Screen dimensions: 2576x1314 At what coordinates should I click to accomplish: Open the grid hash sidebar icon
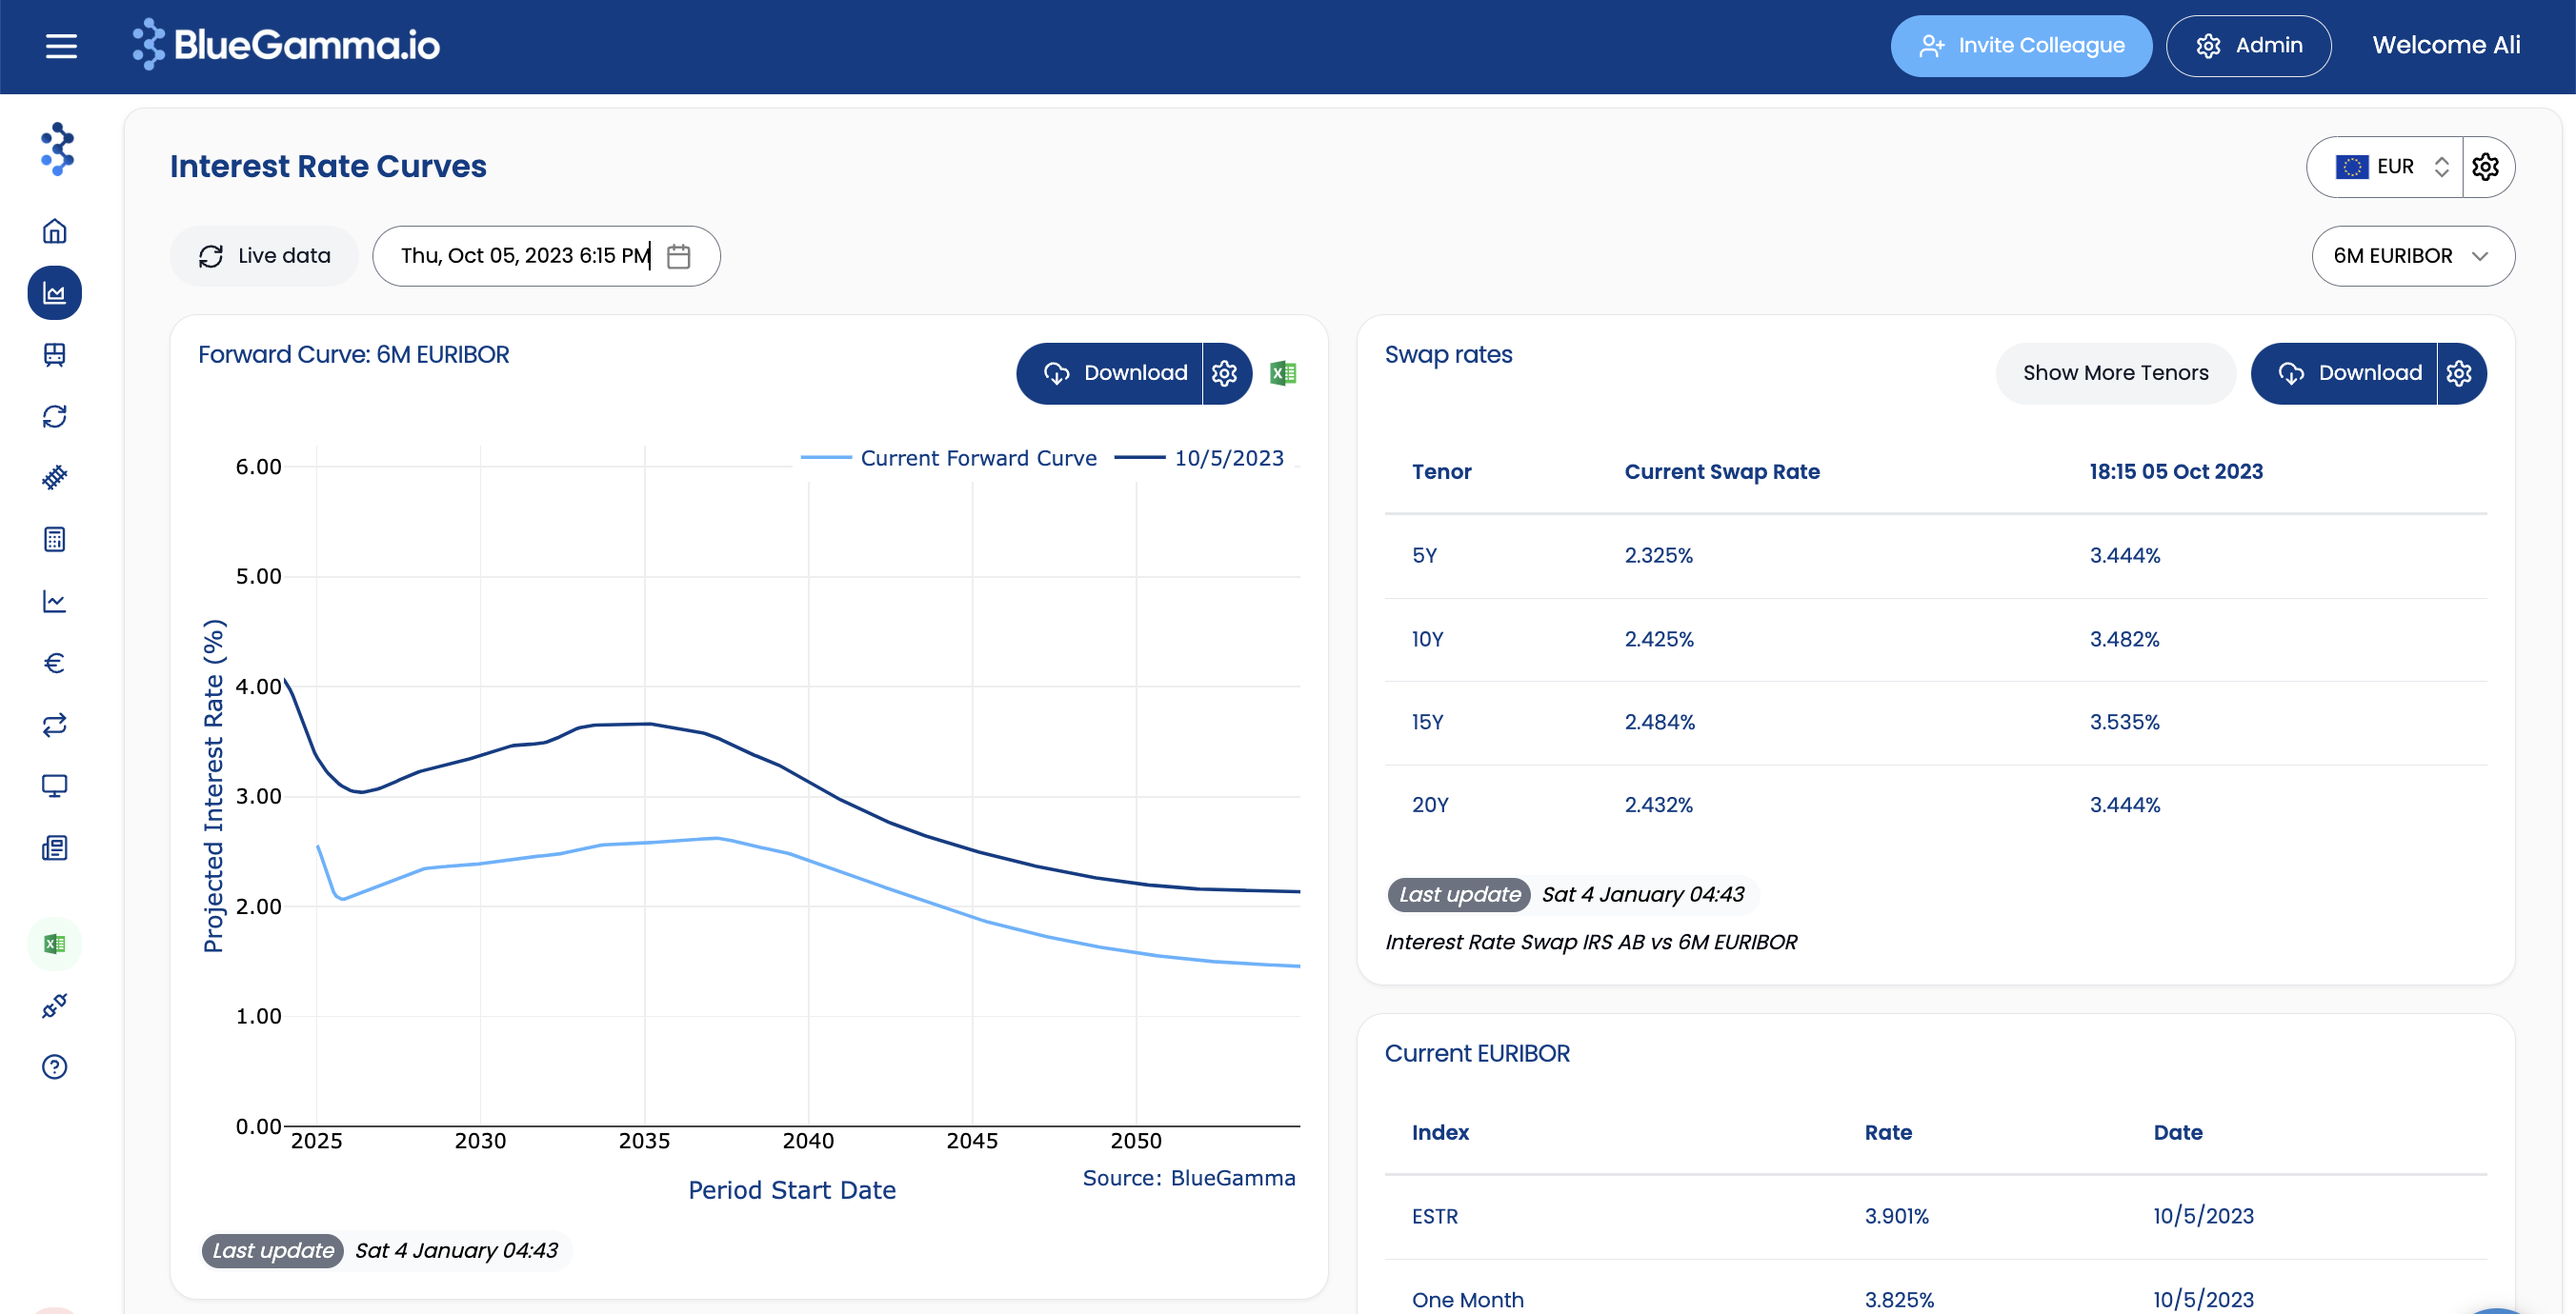pos(55,478)
